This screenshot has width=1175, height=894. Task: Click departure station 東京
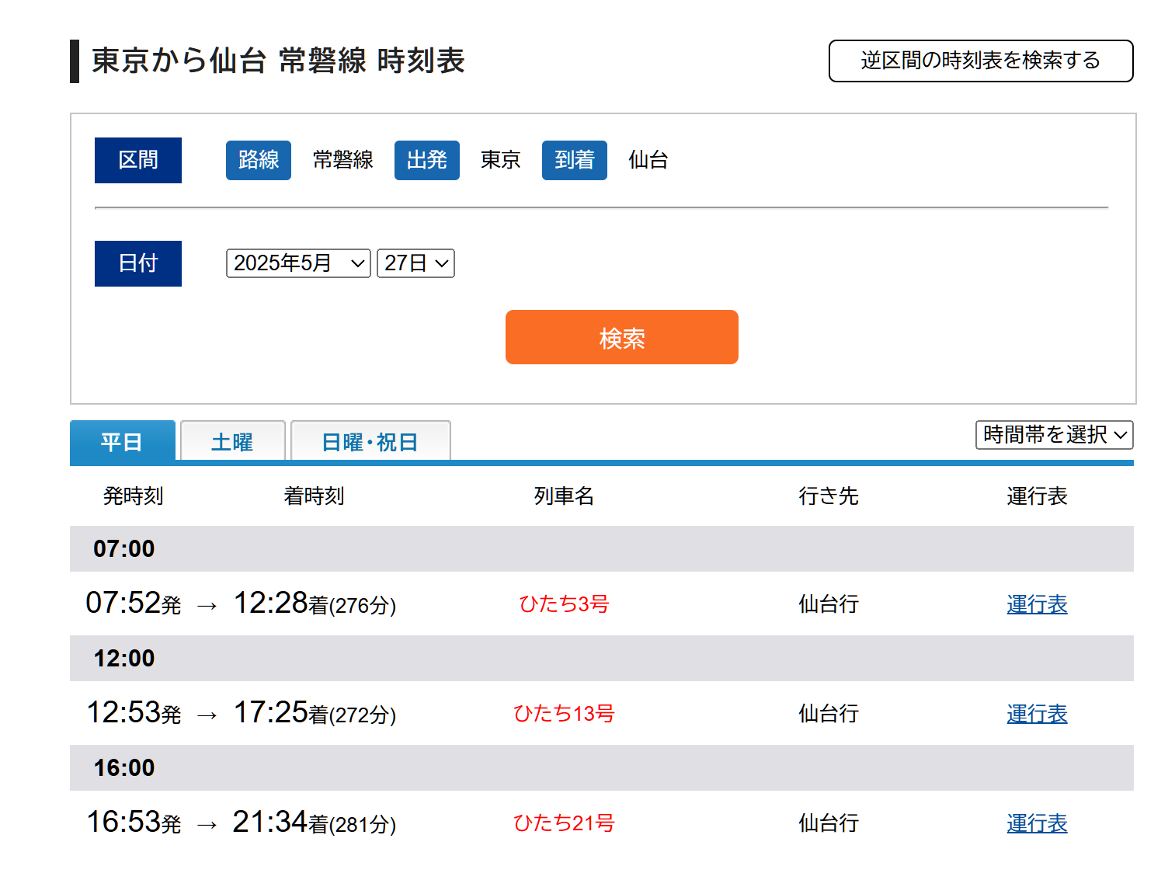click(501, 160)
